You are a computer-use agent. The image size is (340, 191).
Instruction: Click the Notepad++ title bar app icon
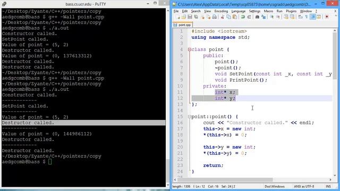coord(174,4)
